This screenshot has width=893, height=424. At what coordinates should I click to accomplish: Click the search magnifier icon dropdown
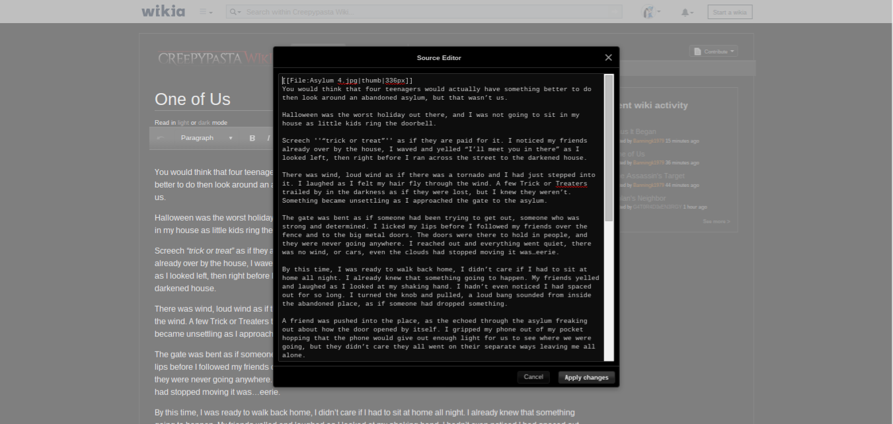tap(235, 12)
